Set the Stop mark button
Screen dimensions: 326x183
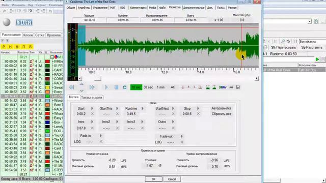[x=187, y=108]
